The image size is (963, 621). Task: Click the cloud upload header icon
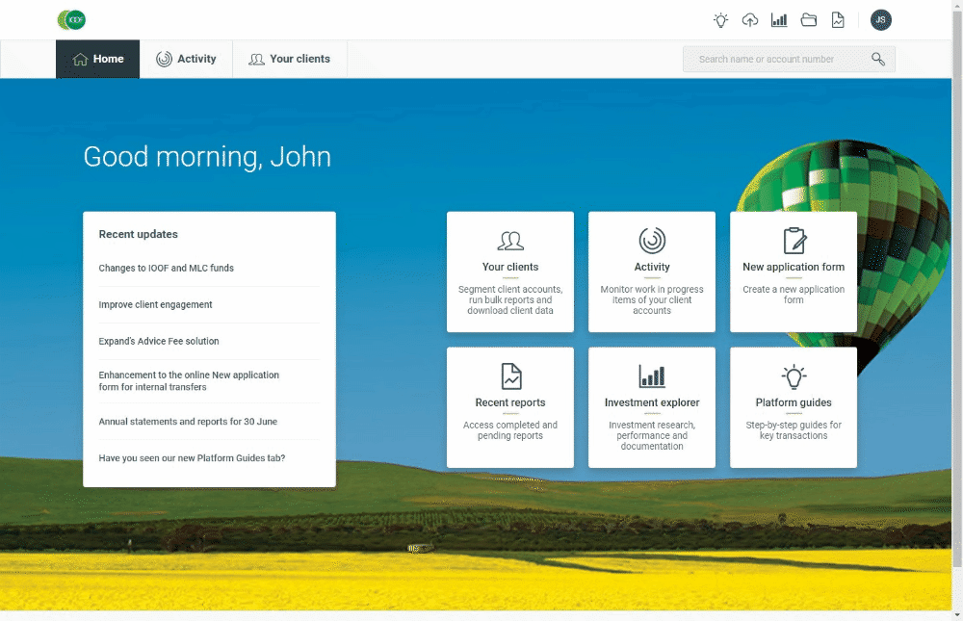750,20
